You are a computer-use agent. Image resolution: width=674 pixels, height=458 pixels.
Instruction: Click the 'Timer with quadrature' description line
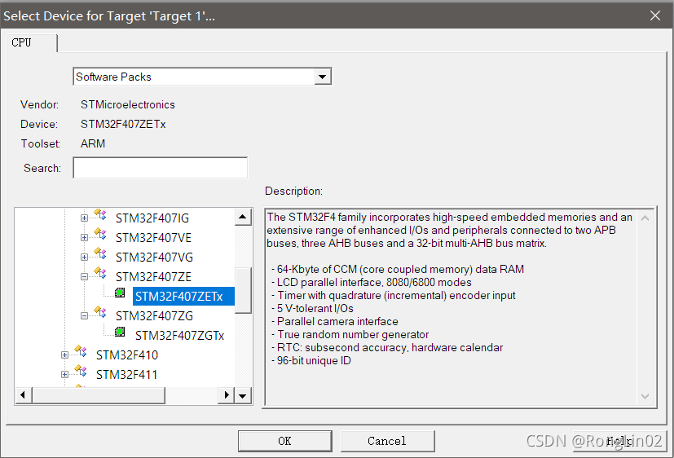coord(394,296)
